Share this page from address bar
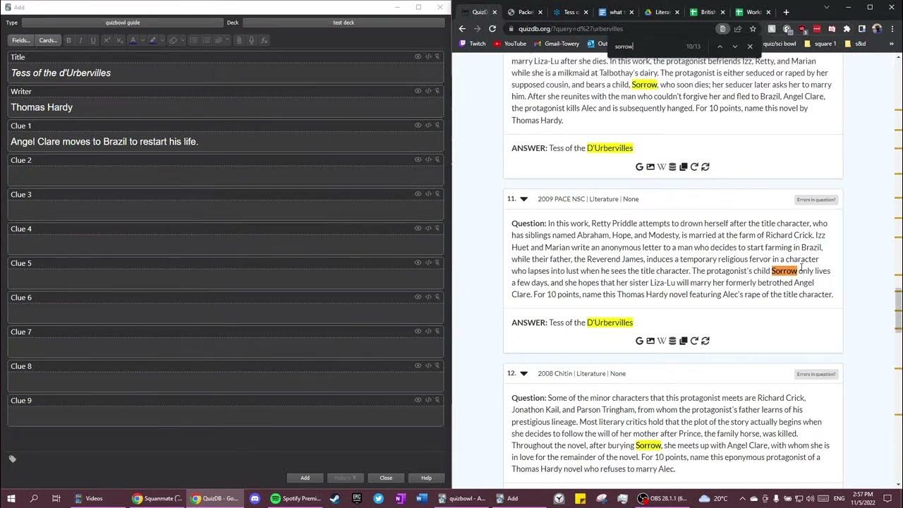The image size is (903, 508). click(738, 29)
